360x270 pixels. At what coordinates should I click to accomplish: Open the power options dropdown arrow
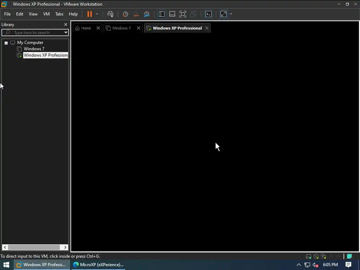pos(97,14)
